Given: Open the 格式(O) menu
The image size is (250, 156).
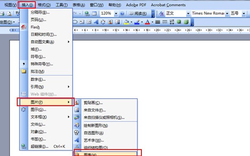Looking at the screenshot, I should 44,5.
